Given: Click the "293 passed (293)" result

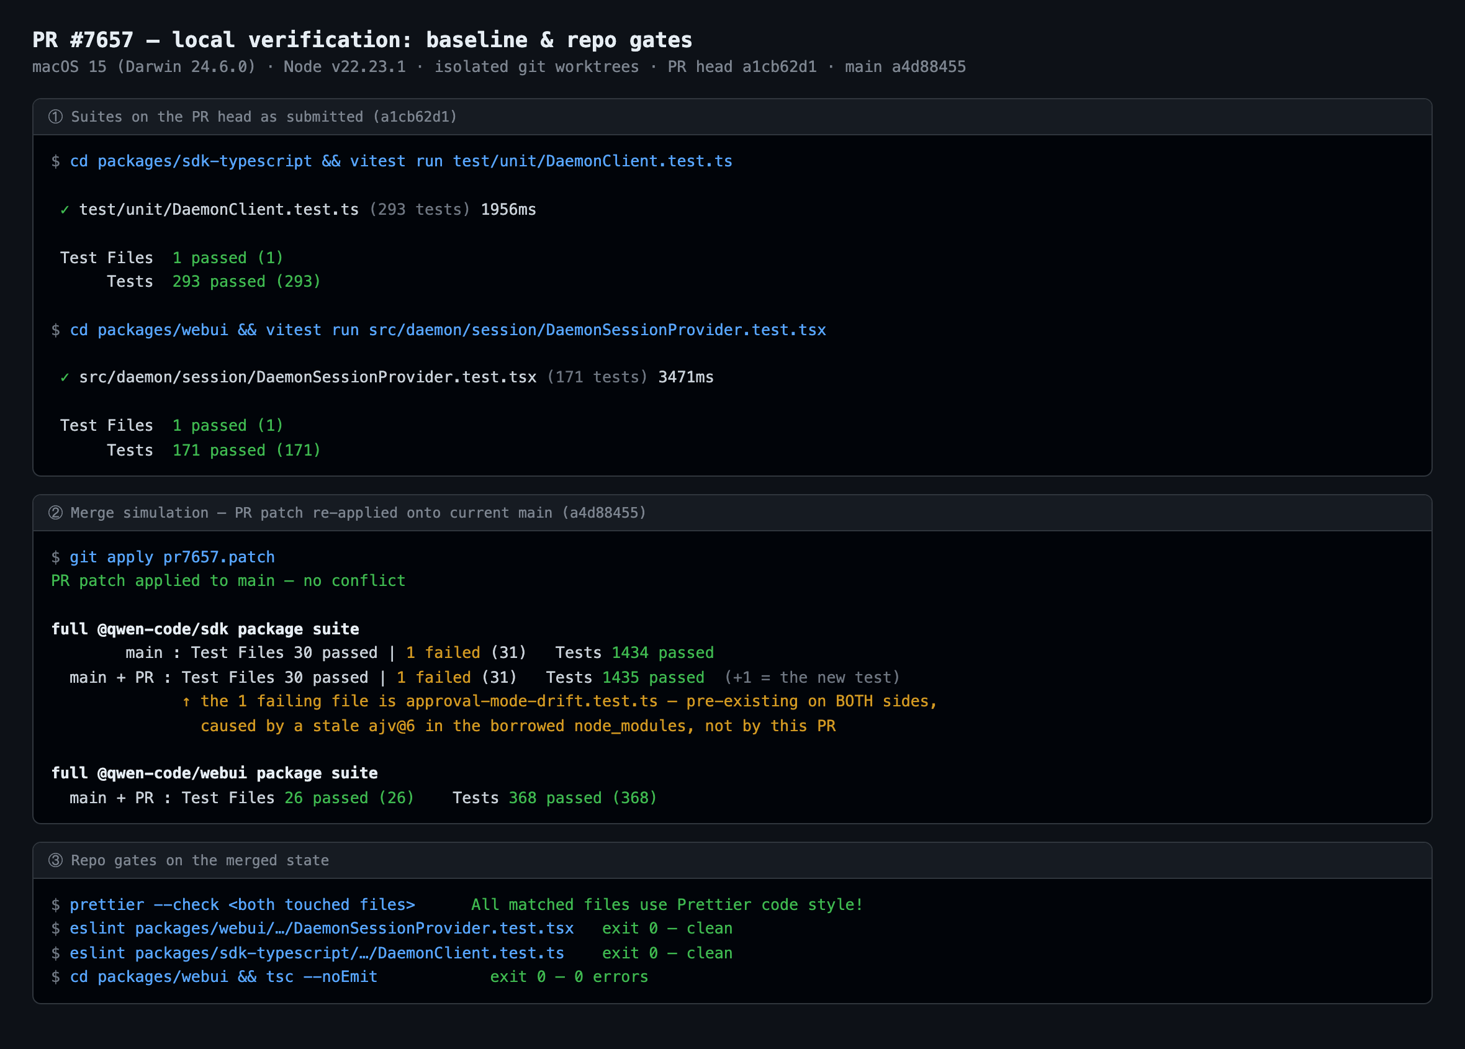Looking at the screenshot, I should [246, 282].
